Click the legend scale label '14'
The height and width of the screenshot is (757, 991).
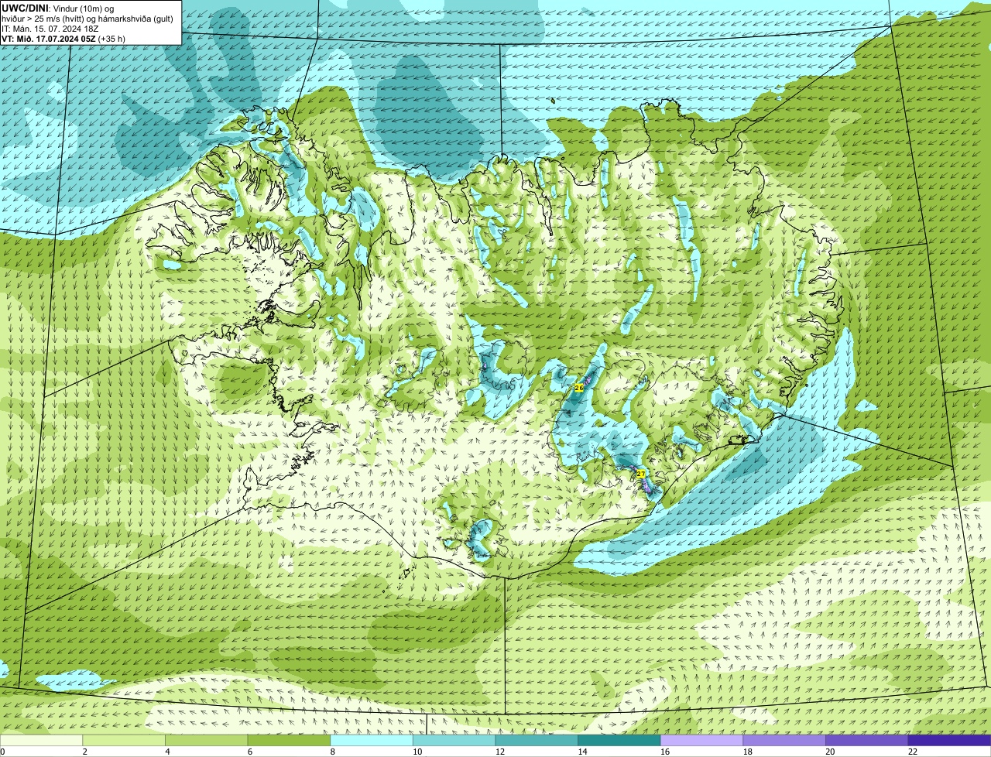tap(582, 751)
